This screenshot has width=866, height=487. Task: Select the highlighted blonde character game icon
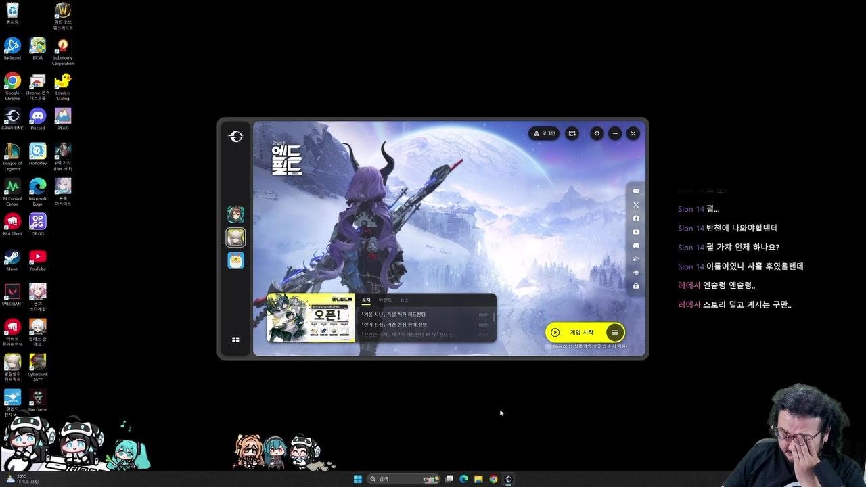[235, 237]
